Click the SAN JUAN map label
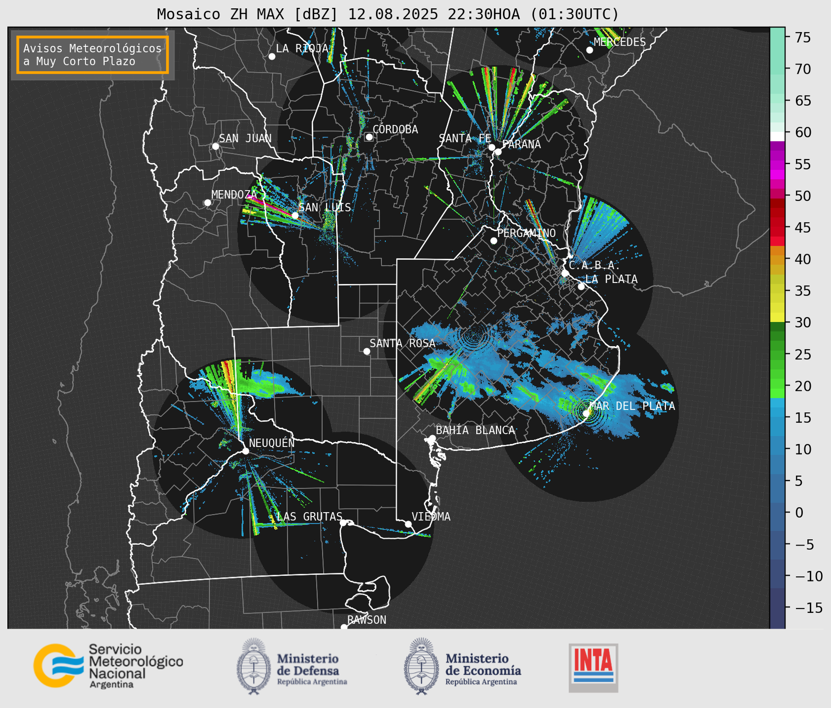 pos(245,139)
